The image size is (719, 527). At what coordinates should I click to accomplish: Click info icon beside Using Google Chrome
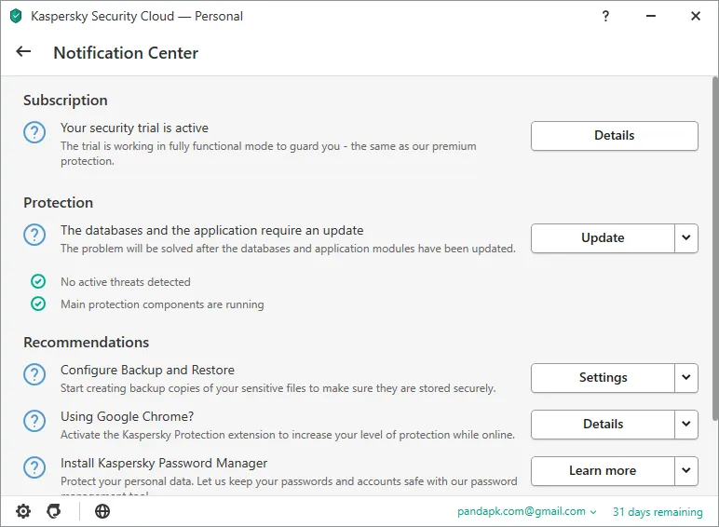pos(34,421)
